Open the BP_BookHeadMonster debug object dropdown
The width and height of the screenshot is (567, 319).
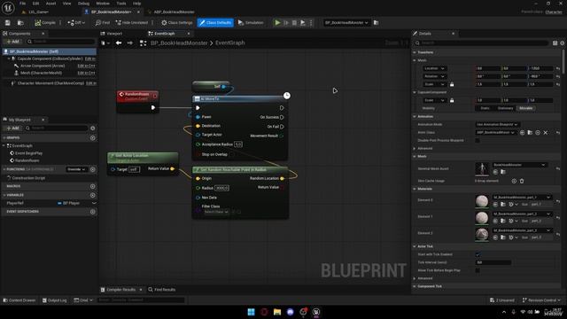pyautogui.click(x=346, y=23)
